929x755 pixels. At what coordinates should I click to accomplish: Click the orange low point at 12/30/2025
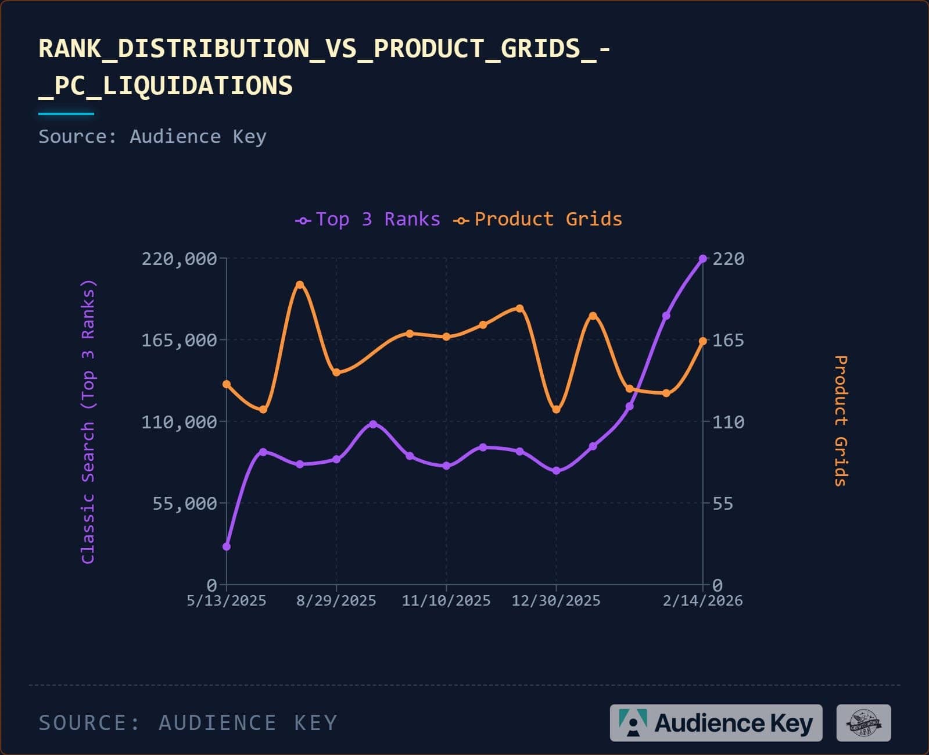click(x=557, y=410)
